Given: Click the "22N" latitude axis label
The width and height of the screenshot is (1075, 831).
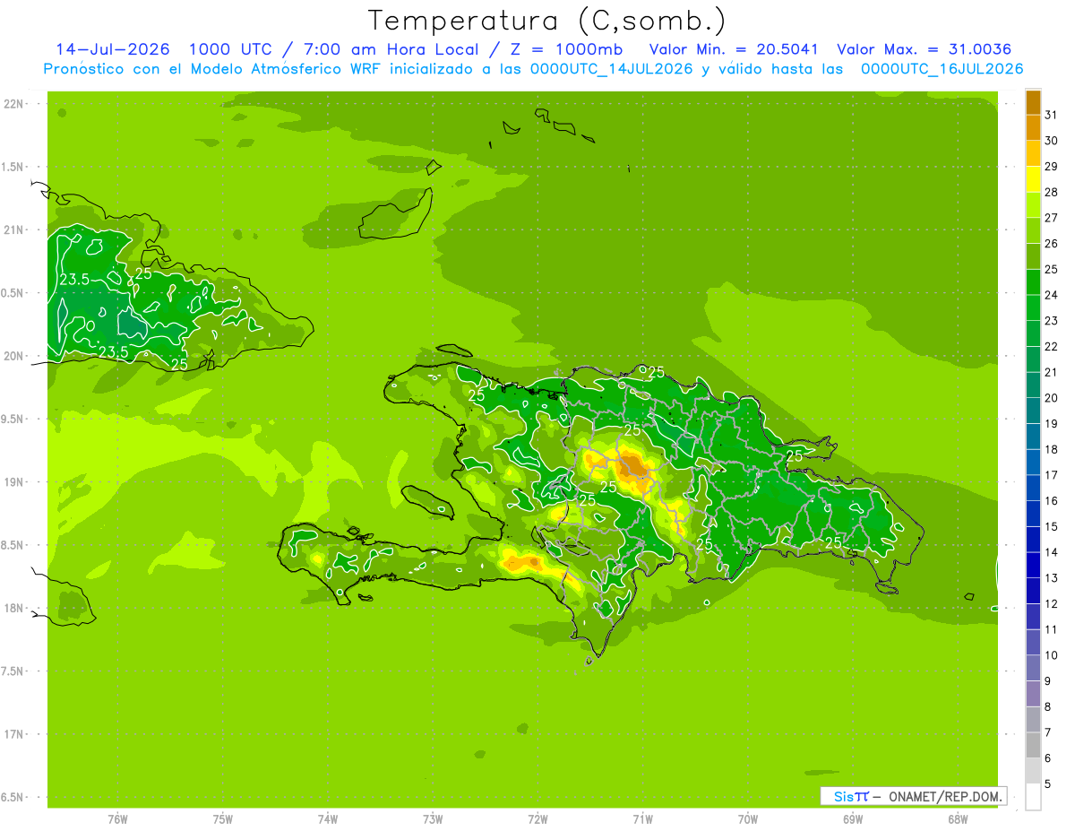Looking at the screenshot, I should (x=13, y=103).
